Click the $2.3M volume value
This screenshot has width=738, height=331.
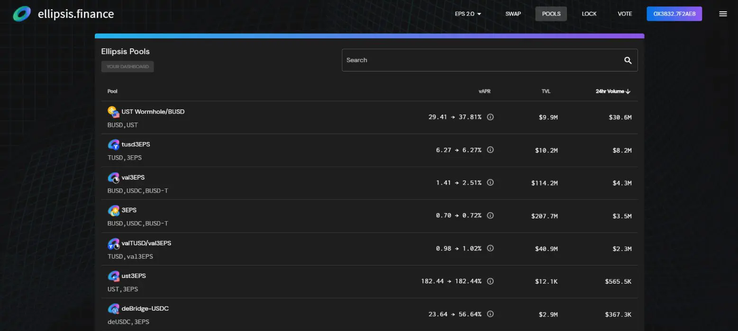point(622,249)
